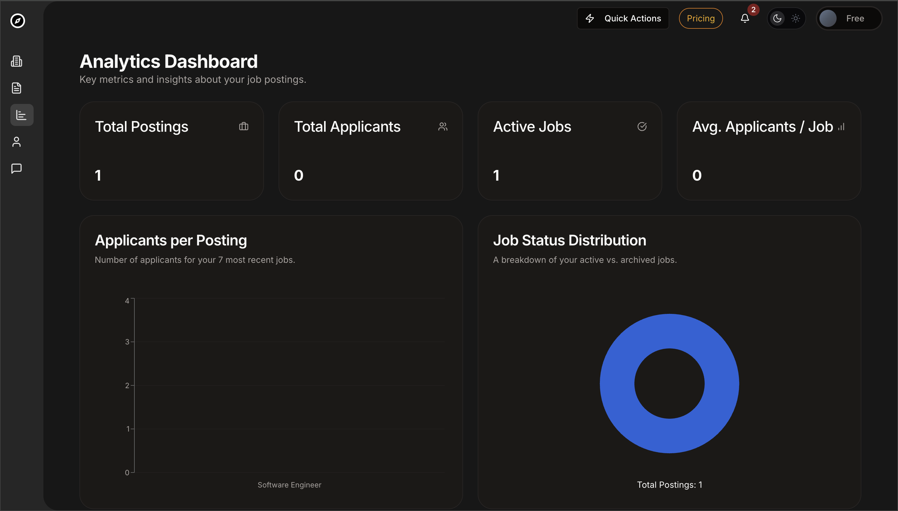Image resolution: width=898 pixels, height=511 pixels.
Task: Click the compass logo icon
Action: tap(17, 21)
